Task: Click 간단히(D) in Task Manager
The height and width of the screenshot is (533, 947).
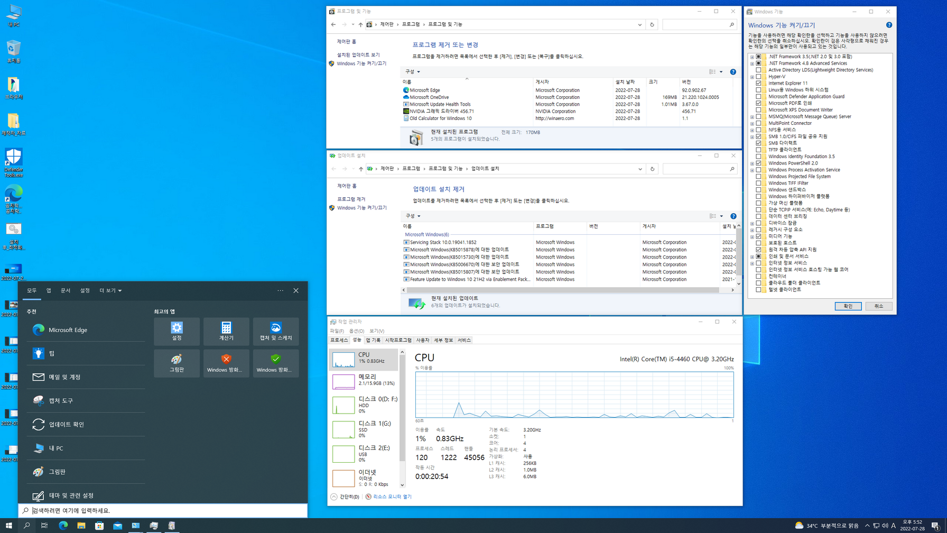Action: pyautogui.click(x=345, y=497)
